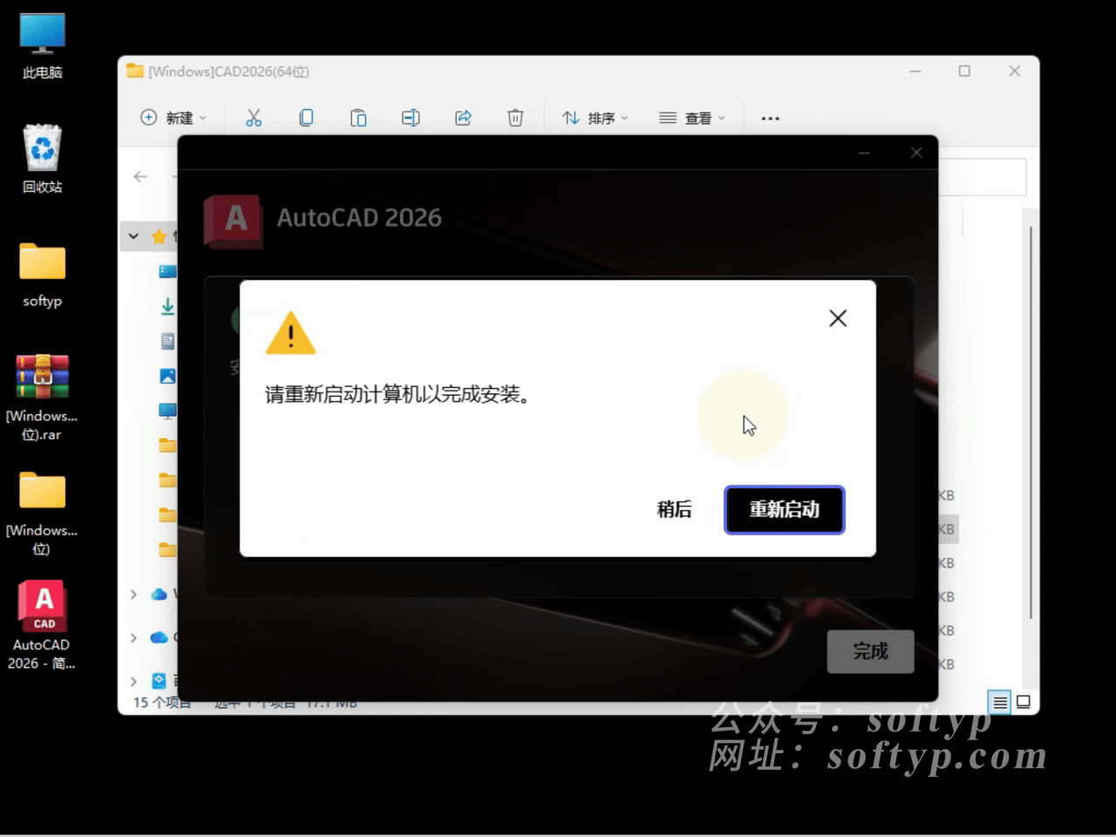Click the Copy icon in the toolbar

point(306,117)
